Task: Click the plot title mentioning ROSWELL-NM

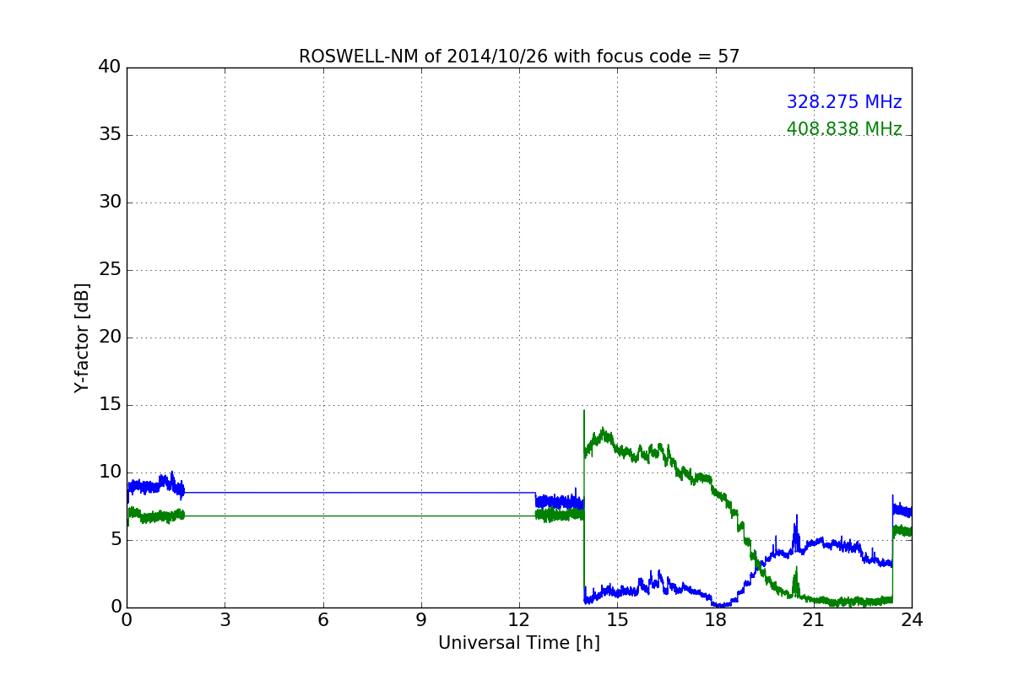Action: tap(519, 57)
